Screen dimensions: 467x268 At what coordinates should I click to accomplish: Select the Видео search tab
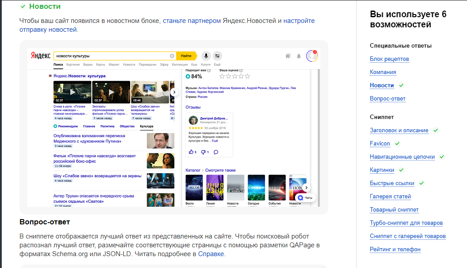[88, 64]
